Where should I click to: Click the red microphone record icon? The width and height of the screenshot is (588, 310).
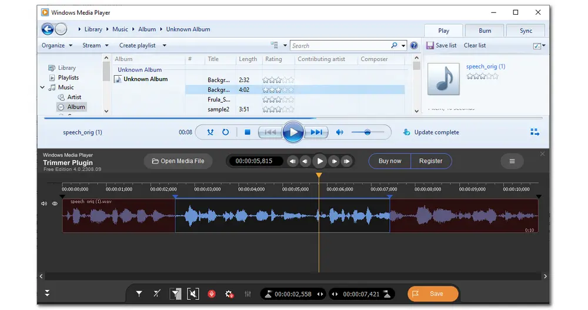(212, 294)
